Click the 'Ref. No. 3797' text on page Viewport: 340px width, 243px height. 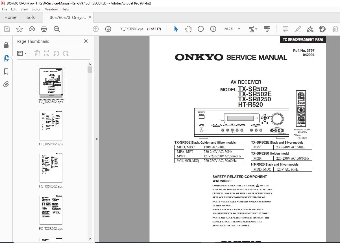(x=304, y=51)
